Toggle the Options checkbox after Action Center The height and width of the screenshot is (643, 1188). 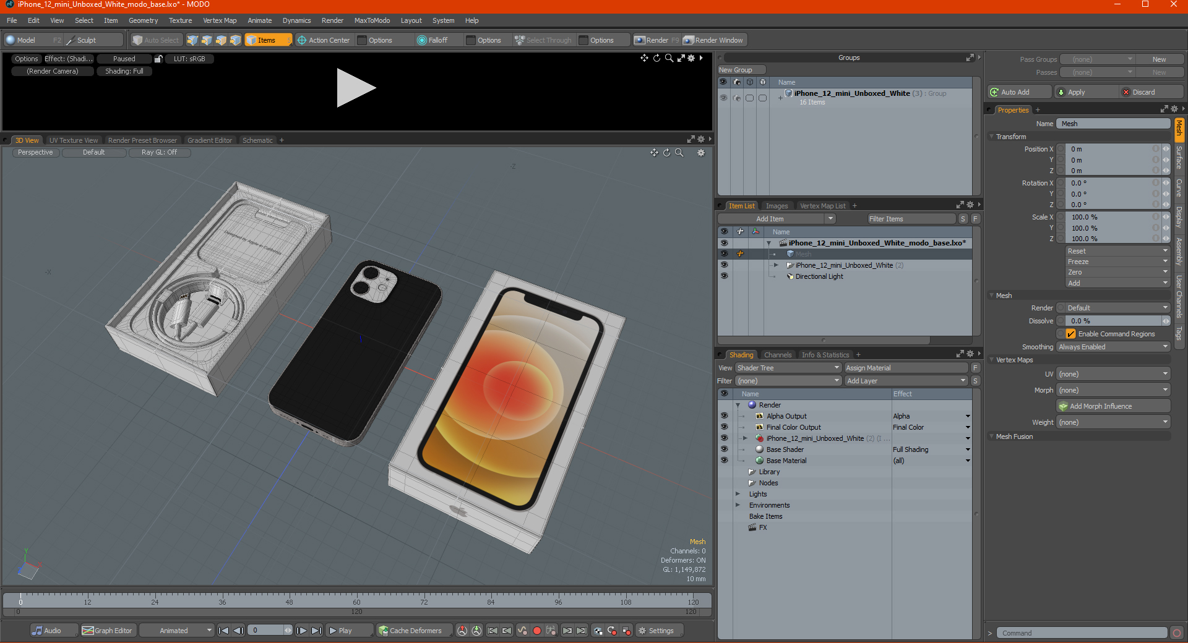coord(363,40)
